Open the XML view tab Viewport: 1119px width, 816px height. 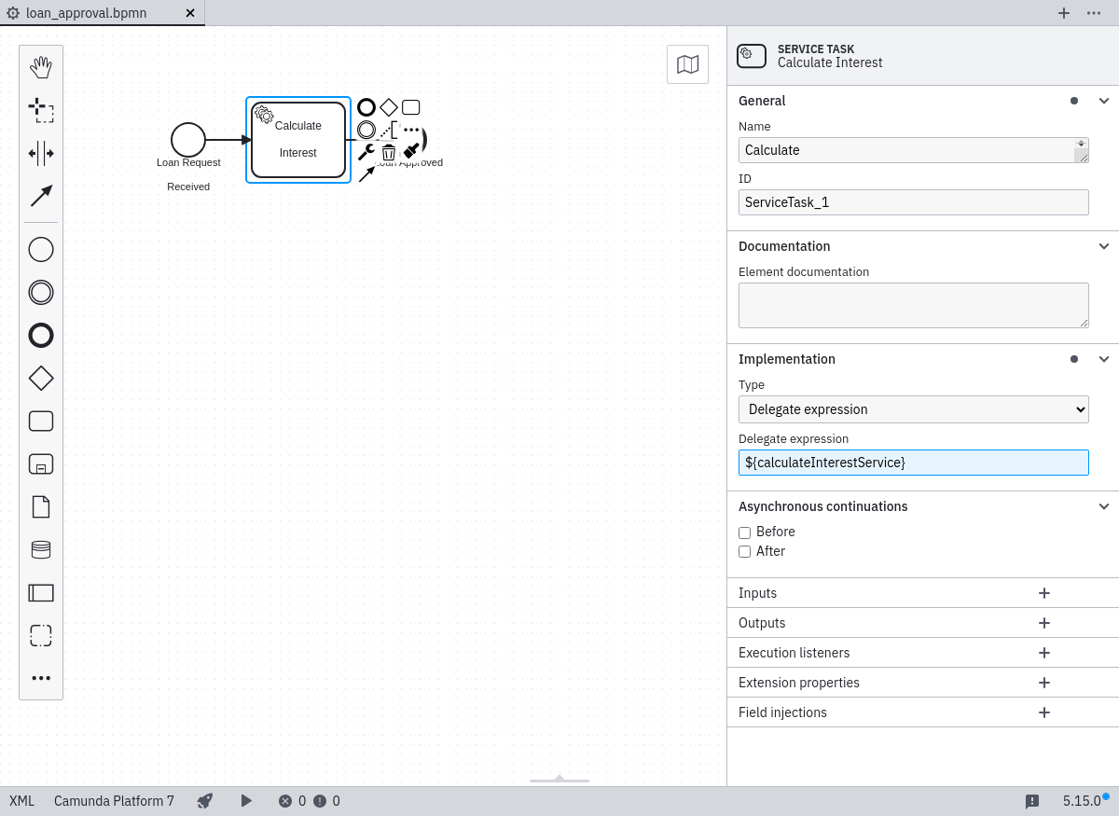click(x=21, y=800)
